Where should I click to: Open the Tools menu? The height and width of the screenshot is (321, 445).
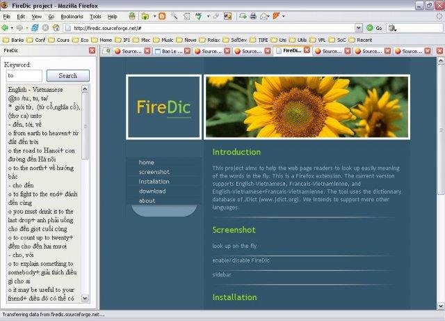95,16
